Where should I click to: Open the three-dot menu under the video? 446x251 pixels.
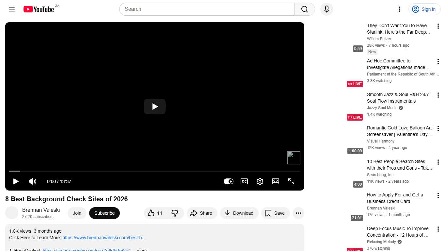click(x=298, y=213)
